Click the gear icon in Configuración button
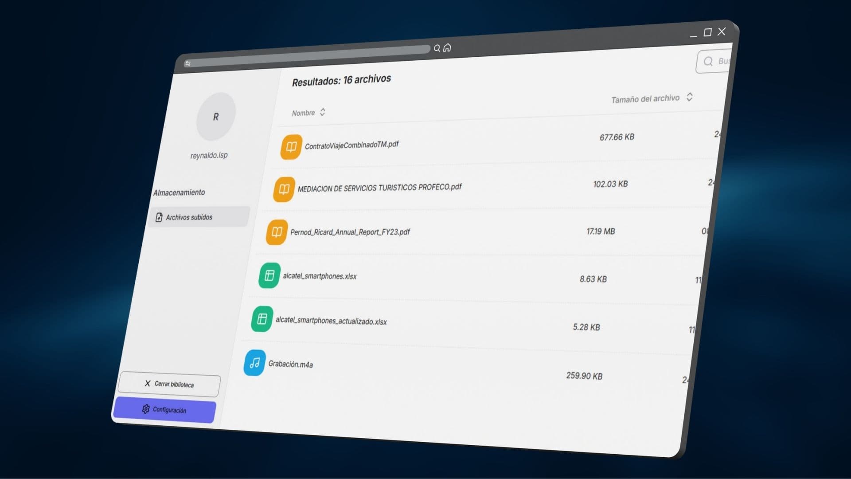This screenshot has width=851, height=479. [x=146, y=408]
